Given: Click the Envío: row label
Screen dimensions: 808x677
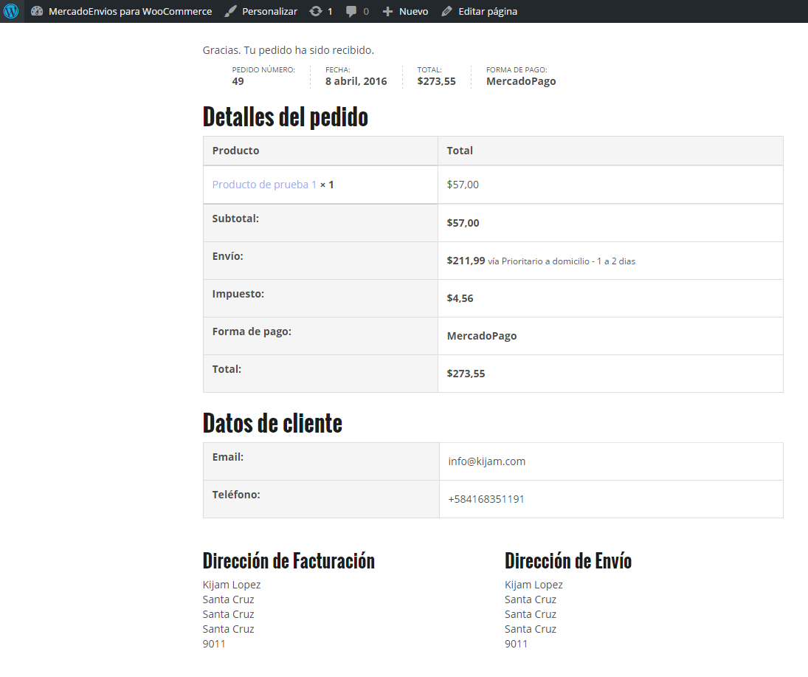Looking at the screenshot, I should tap(228, 256).
